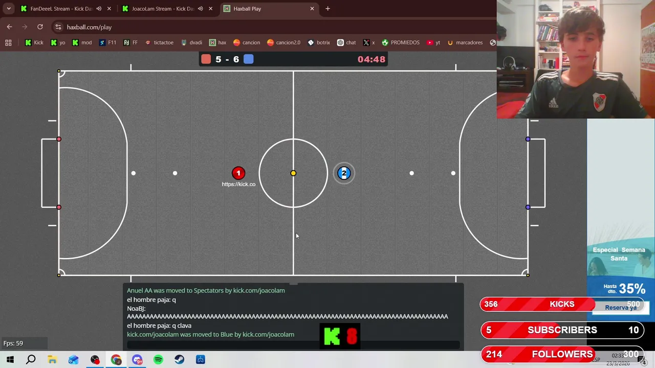Open OBS Studio from taskbar
655x368 pixels.
[x=95, y=360]
